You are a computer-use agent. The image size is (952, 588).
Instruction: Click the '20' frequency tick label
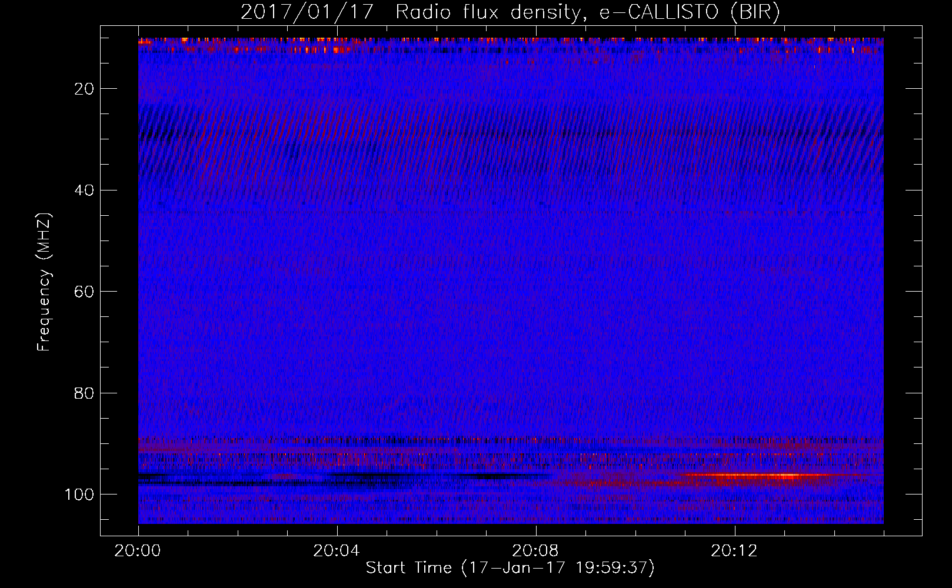tap(85, 89)
